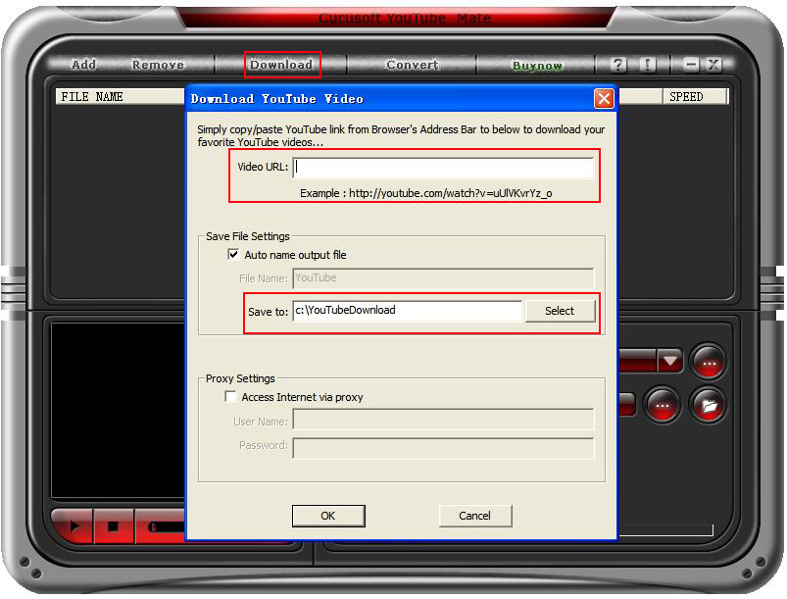Open the Download menu item
The height and width of the screenshot is (599, 787).
(281, 66)
